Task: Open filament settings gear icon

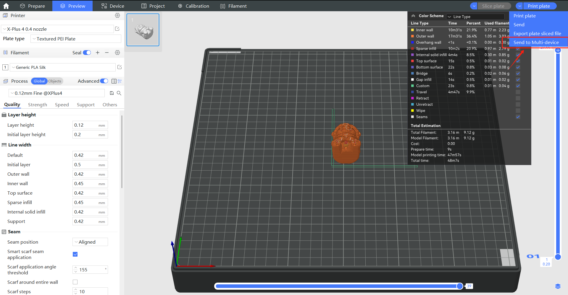Action: point(117,53)
